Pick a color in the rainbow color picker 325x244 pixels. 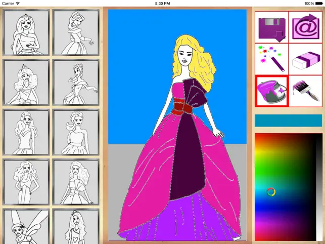(285, 187)
